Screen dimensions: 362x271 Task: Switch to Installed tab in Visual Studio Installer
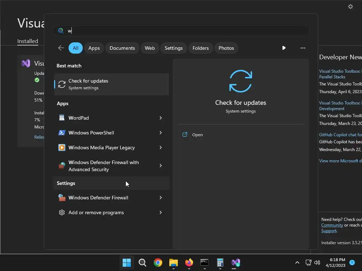click(28, 41)
